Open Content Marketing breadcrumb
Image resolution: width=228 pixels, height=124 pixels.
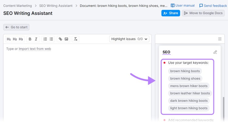[x=18, y=6]
